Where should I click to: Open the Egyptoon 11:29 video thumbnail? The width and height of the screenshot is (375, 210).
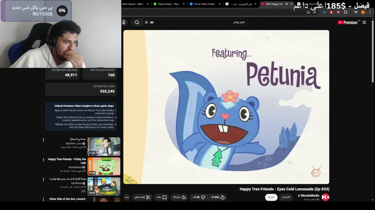[x=104, y=146]
